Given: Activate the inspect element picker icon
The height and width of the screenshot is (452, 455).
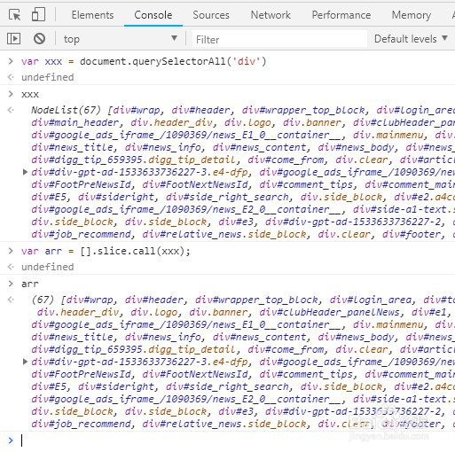Looking at the screenshot, I should tap(14, 15).
